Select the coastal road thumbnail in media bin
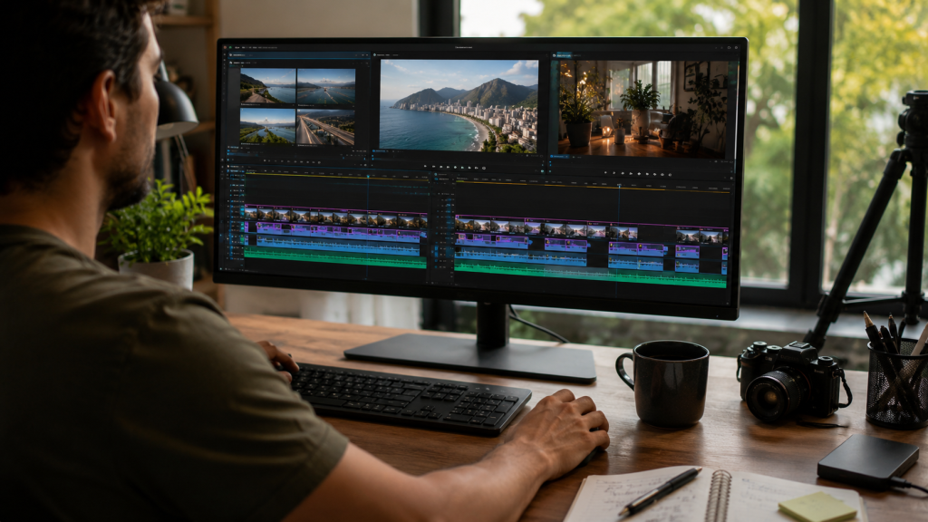Image resolution: width=928 pixels, height=522 pixels. (267, 86)
